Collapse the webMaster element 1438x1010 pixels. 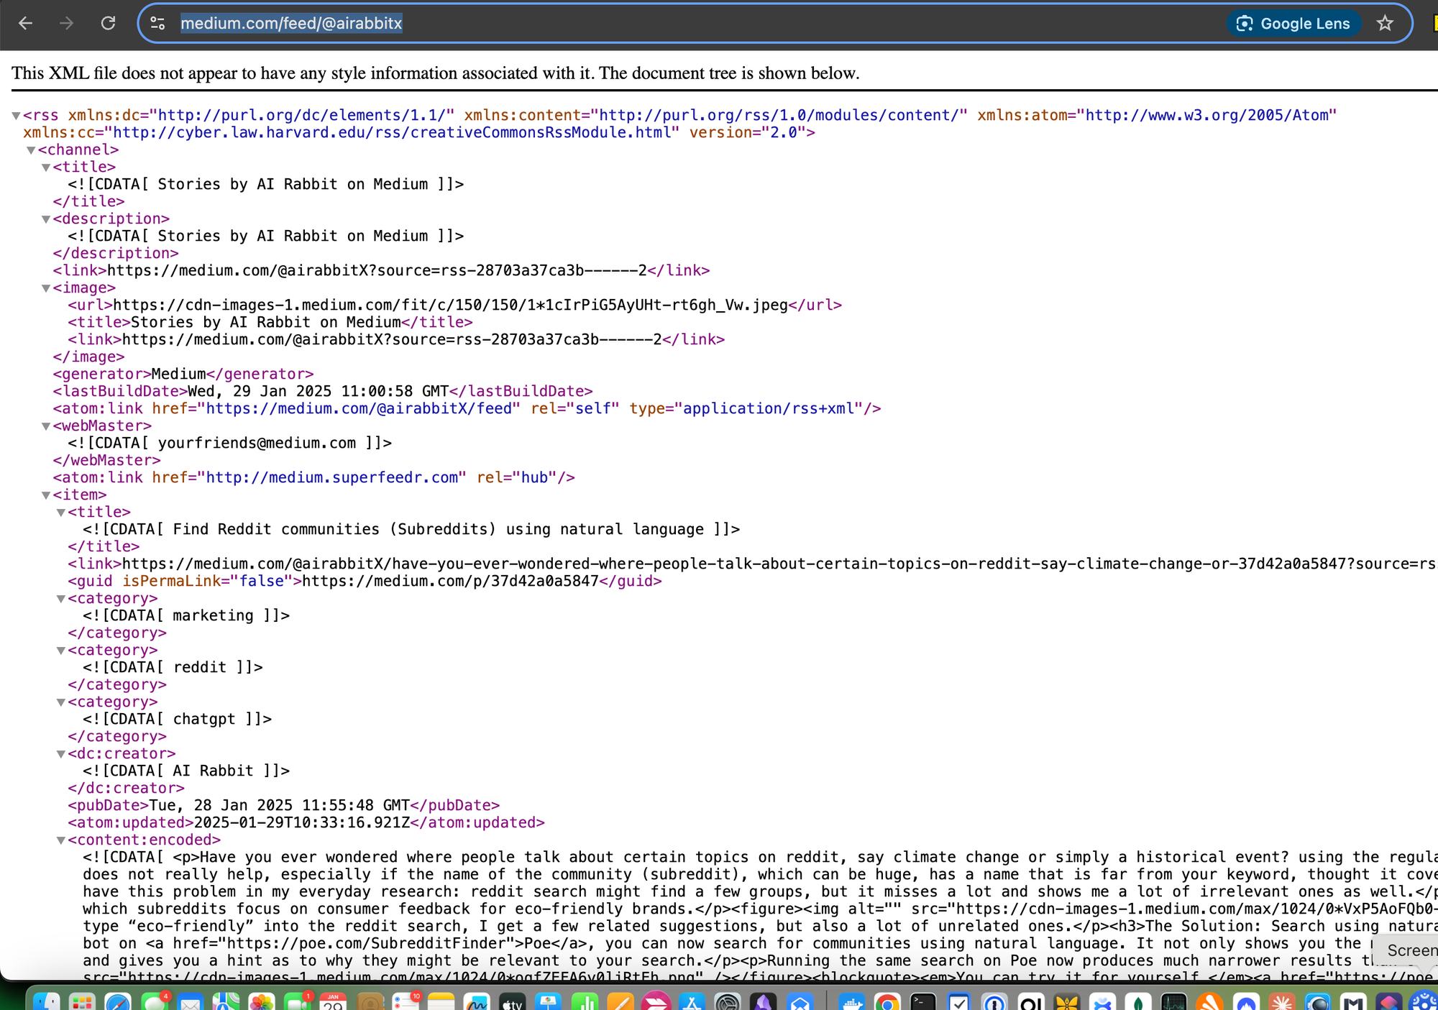coord(46,426)
